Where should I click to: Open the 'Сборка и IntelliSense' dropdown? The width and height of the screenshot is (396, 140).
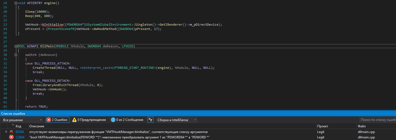[176, 120]
